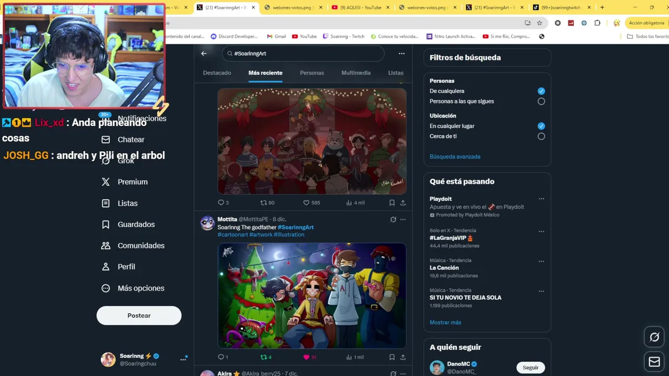Screen dimensions: 669x376
Task: Open Perfil in the sidebar
Action: (118, 267)
